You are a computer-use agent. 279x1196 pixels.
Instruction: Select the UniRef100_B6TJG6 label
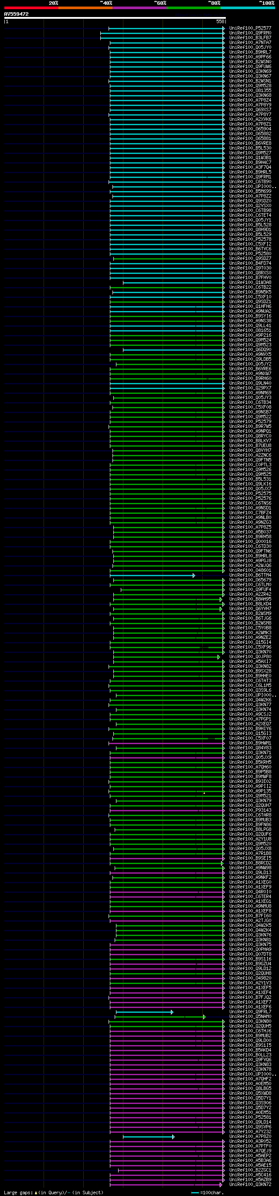point(250,619)
